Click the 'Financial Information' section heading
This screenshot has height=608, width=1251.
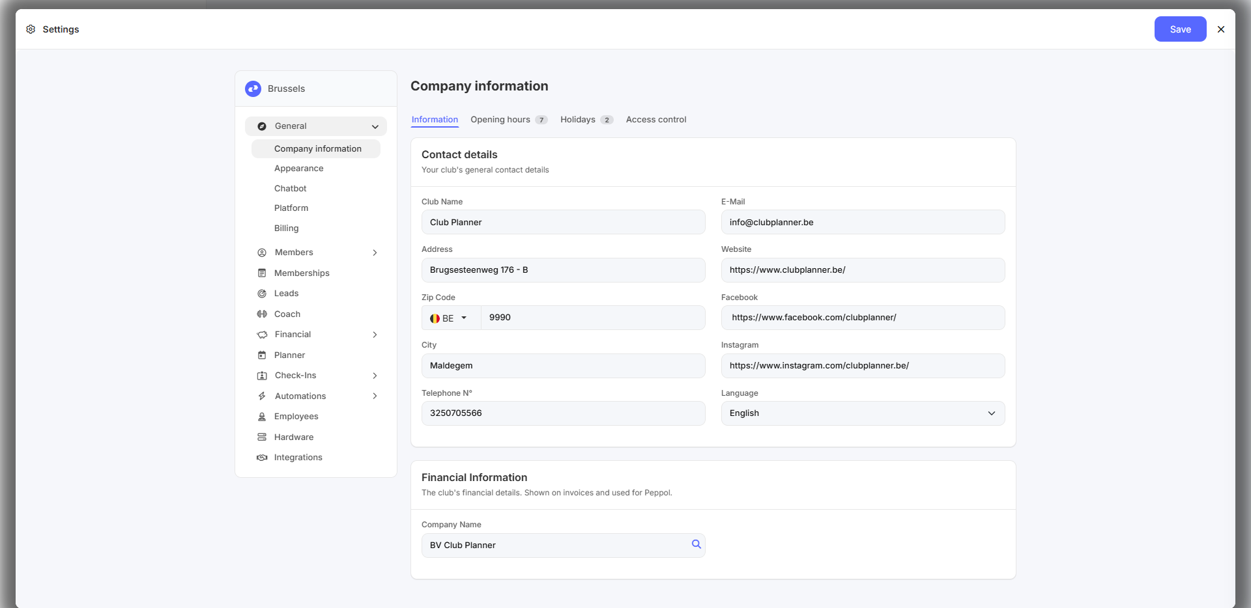click(474, 478)
